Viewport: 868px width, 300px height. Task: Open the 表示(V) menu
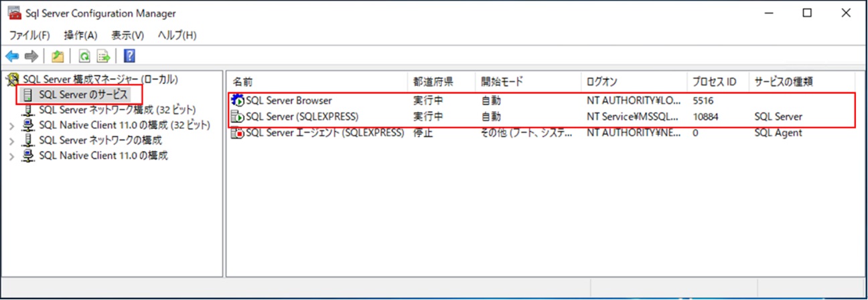click(127, 35)
